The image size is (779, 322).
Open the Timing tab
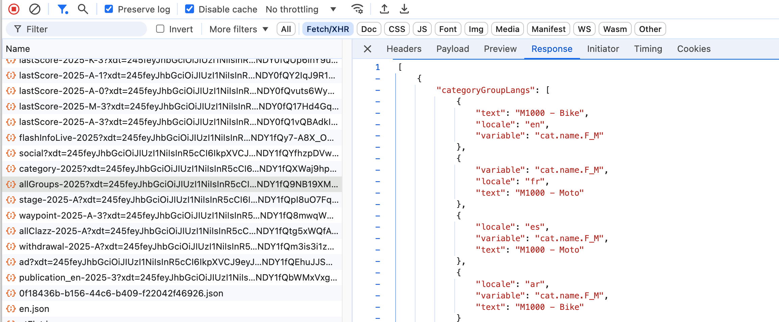(x=648, y=49)
